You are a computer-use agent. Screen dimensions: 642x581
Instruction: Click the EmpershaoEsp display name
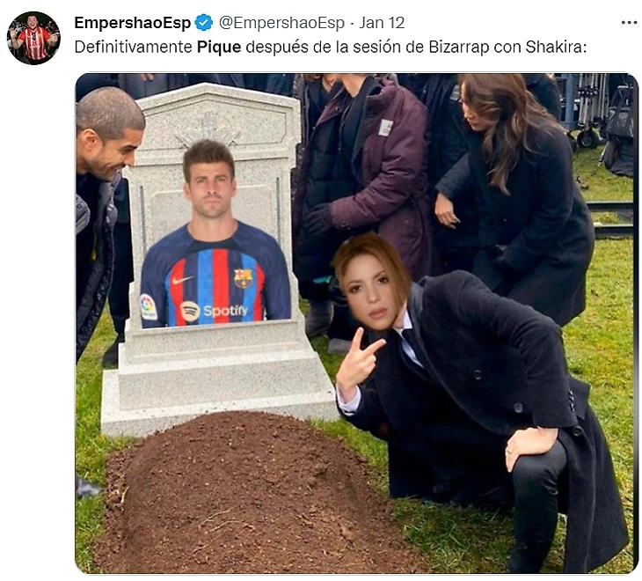pyautogui.click(x=133, y=23)
